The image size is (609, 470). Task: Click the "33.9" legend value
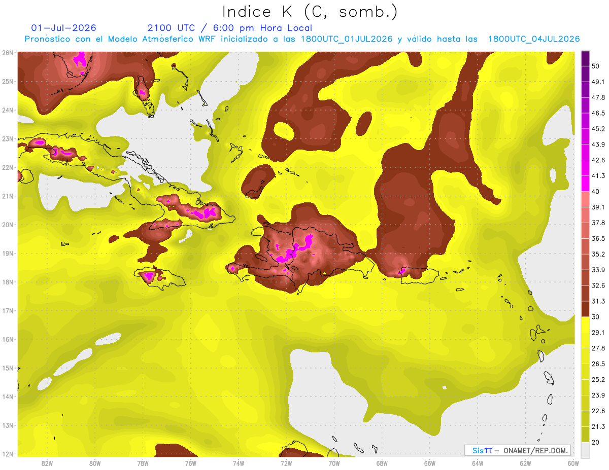[598, 270]
